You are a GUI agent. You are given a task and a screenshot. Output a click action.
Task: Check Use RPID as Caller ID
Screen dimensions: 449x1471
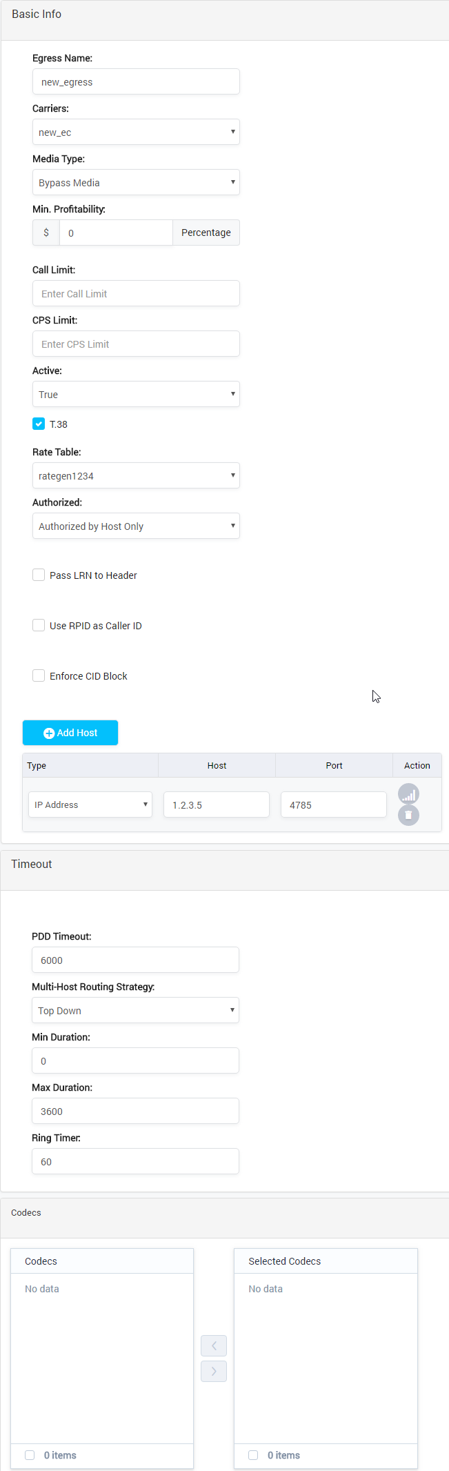click(x=39, y=625)
